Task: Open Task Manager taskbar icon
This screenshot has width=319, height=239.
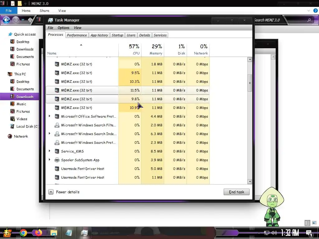Action: (x=84, y=233)
